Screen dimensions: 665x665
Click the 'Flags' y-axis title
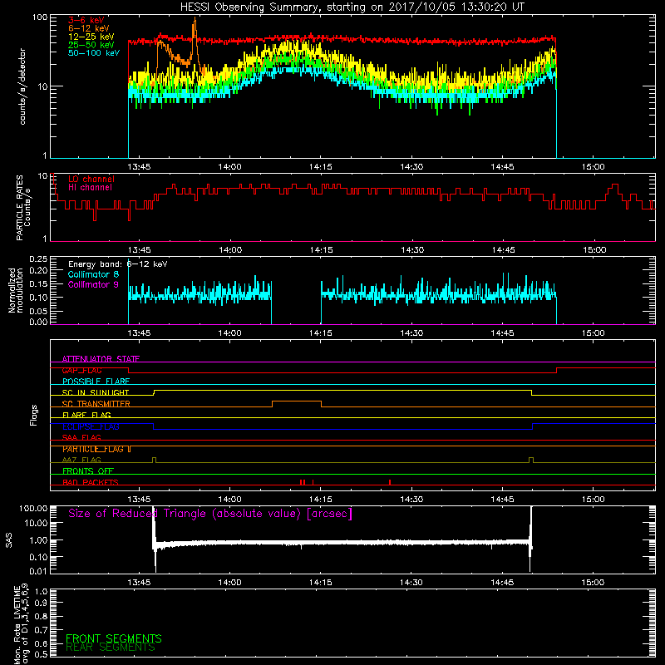click(34, 415)
